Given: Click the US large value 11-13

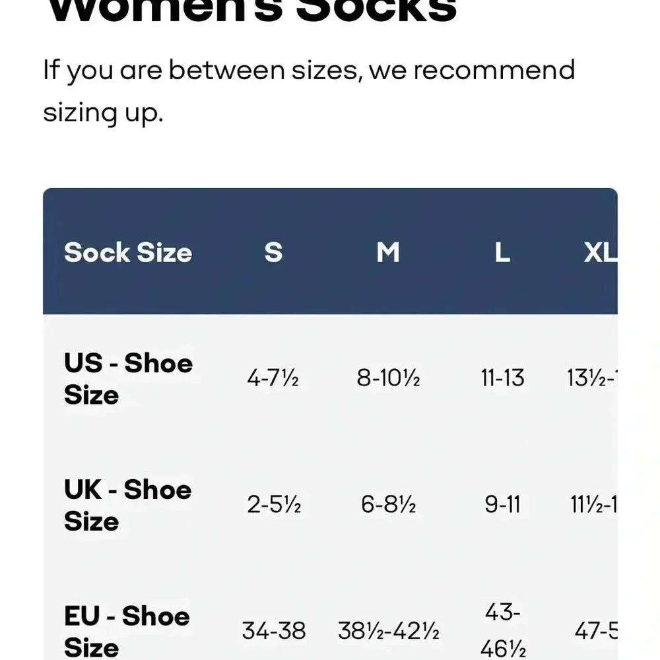Looking at the screenshot, I should [x=502, y=378].
